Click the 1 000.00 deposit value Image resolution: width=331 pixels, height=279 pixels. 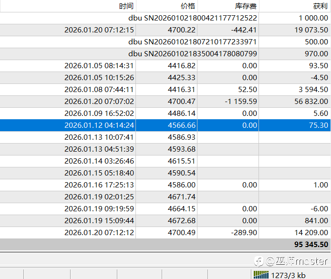pyautogui.click(x=313, y=18)
